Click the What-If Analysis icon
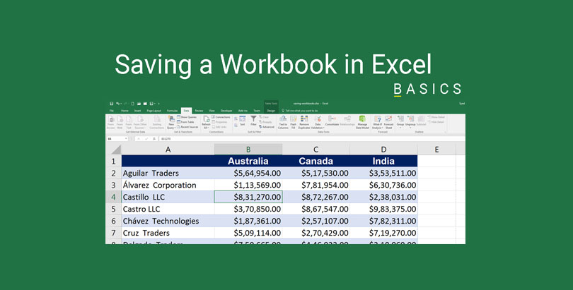The height and width of the screenshot is (290, 573). click(378, 119)
